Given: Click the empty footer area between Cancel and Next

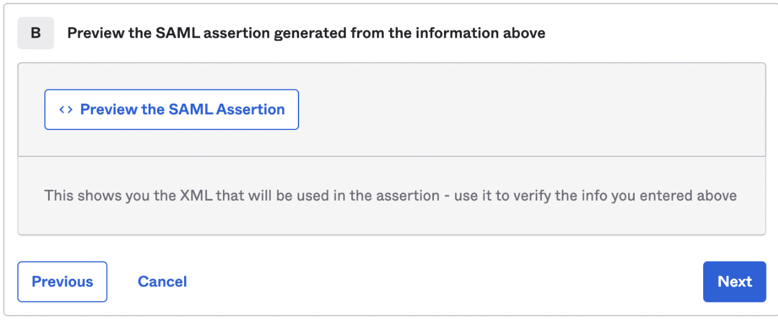Looking at the screenshot, I should (444, 281).
